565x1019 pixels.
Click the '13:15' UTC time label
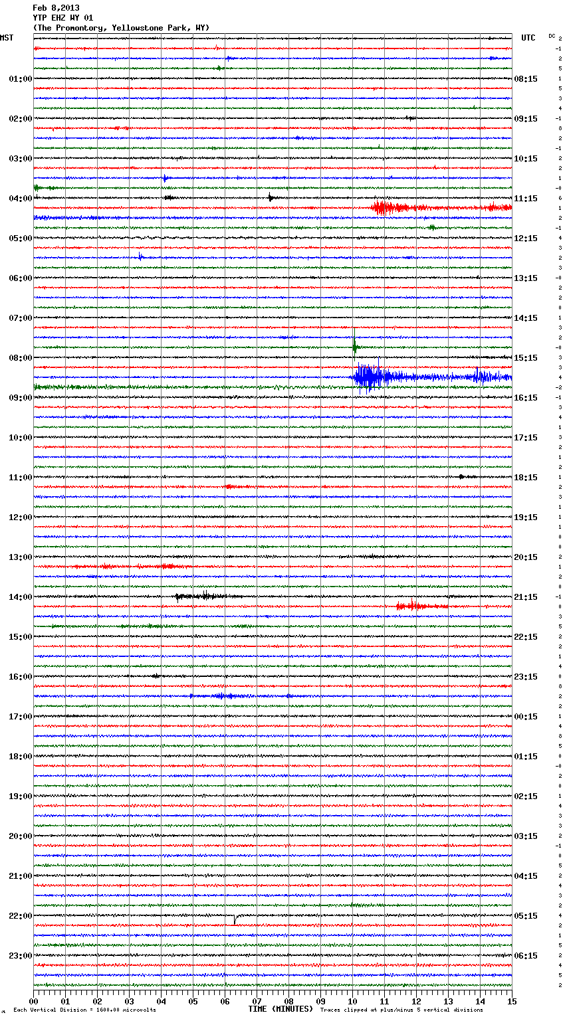click(526, 278)
